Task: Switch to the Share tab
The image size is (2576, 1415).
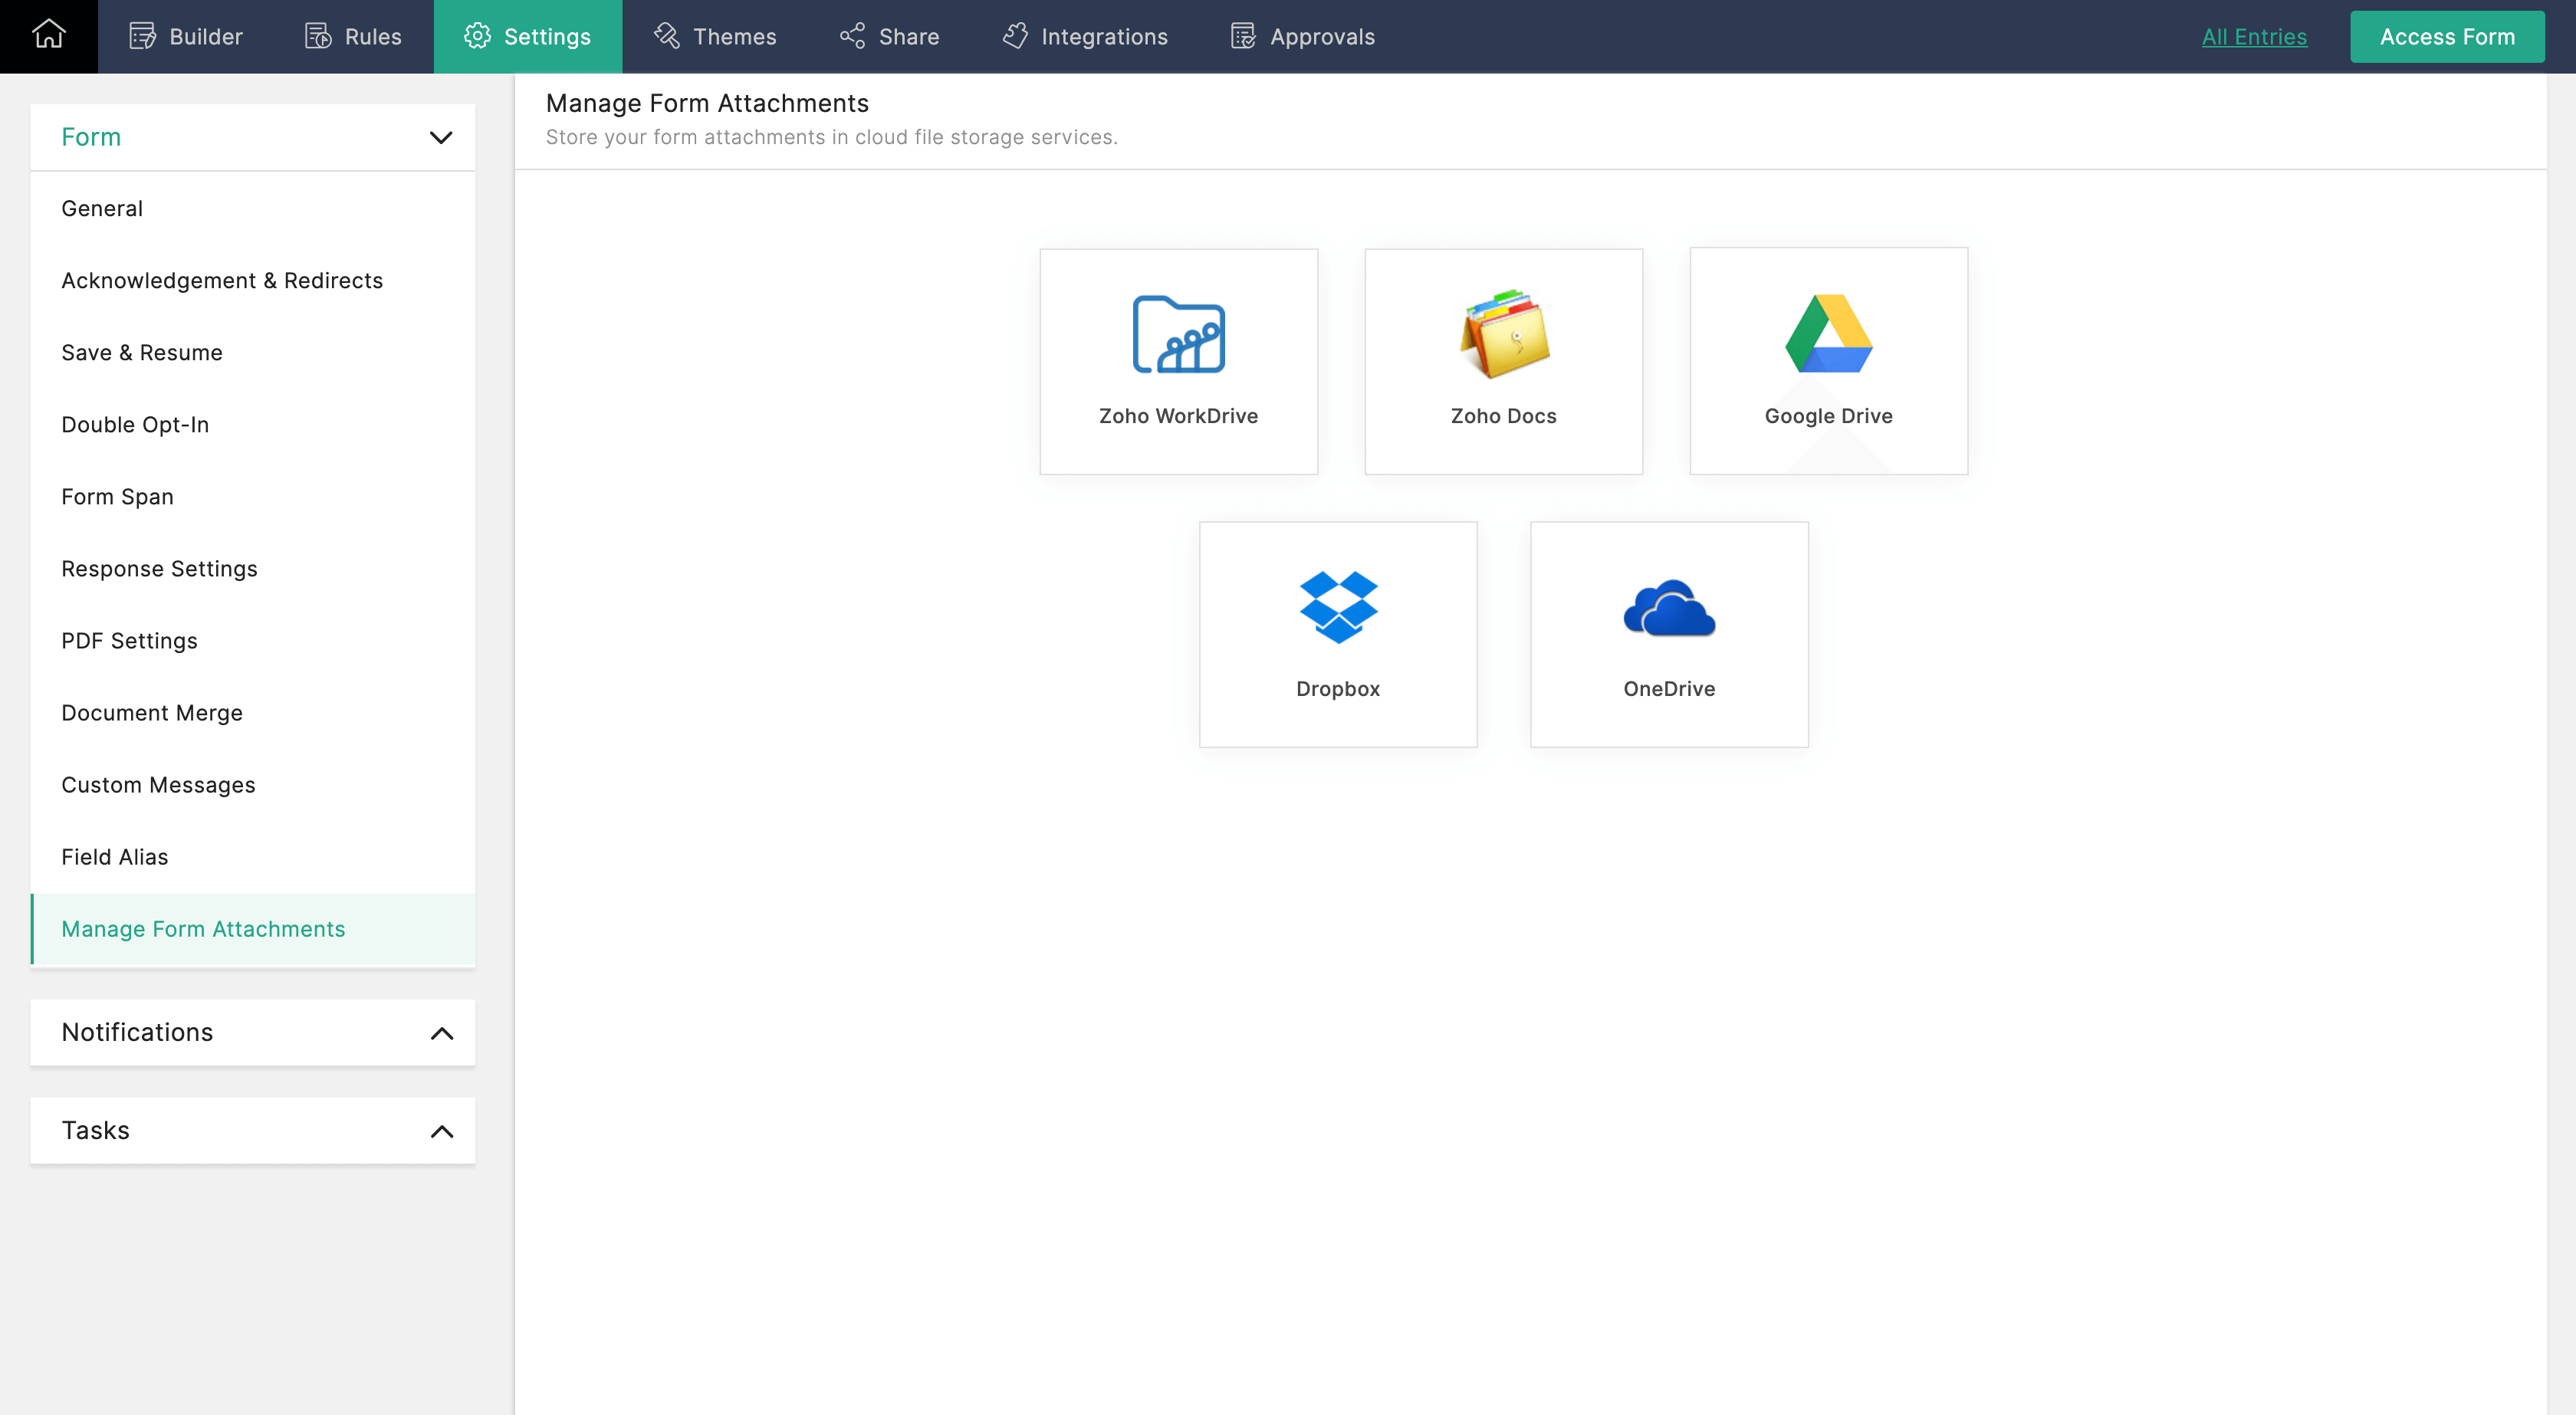Action: point(889,37)
